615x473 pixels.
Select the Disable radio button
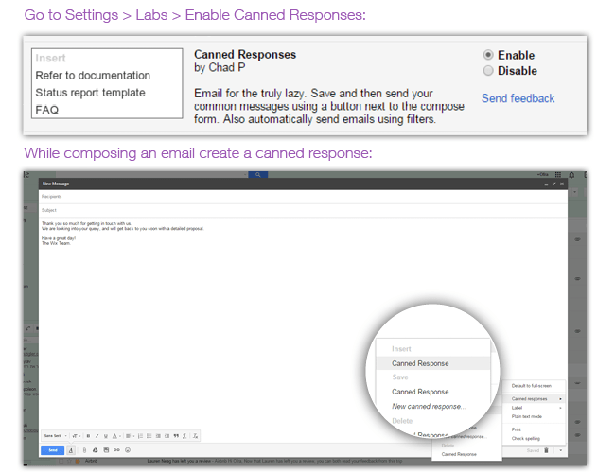(488, 71)
